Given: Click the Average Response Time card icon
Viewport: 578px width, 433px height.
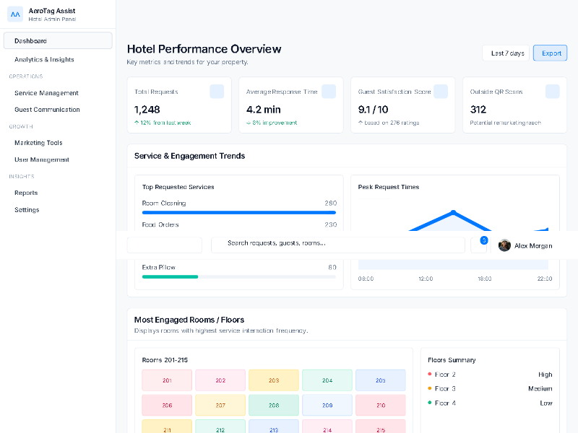Looking at the screenshot, I should click(329, 90).
